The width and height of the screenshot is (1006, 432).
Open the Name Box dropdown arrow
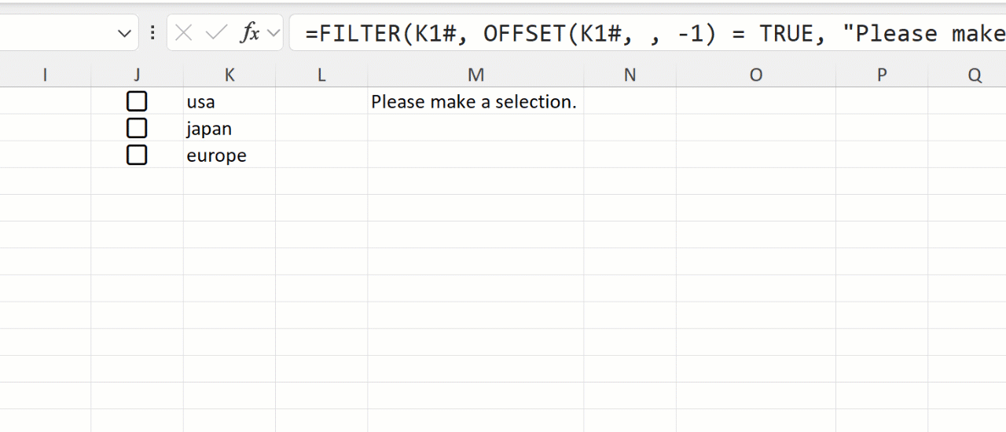(x=123, y=33)
